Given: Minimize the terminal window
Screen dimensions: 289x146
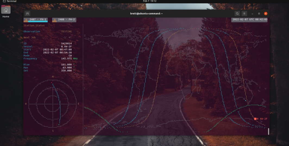Looking at the screenshot, I should pyautogui.click(x=252, y=14).
